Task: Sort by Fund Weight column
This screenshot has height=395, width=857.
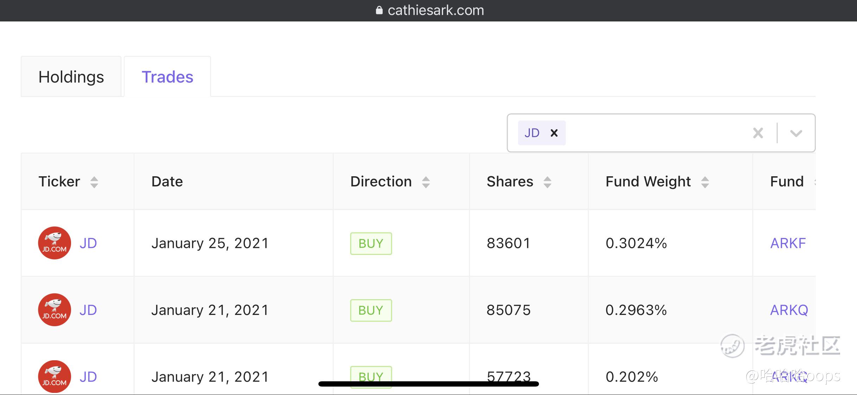Action: pyautogui.click(x=705, y=182)
